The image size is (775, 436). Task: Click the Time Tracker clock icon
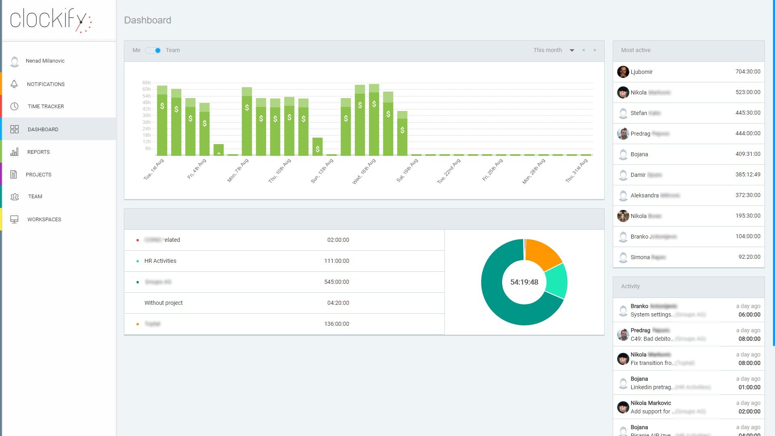(x=14, y=106)
